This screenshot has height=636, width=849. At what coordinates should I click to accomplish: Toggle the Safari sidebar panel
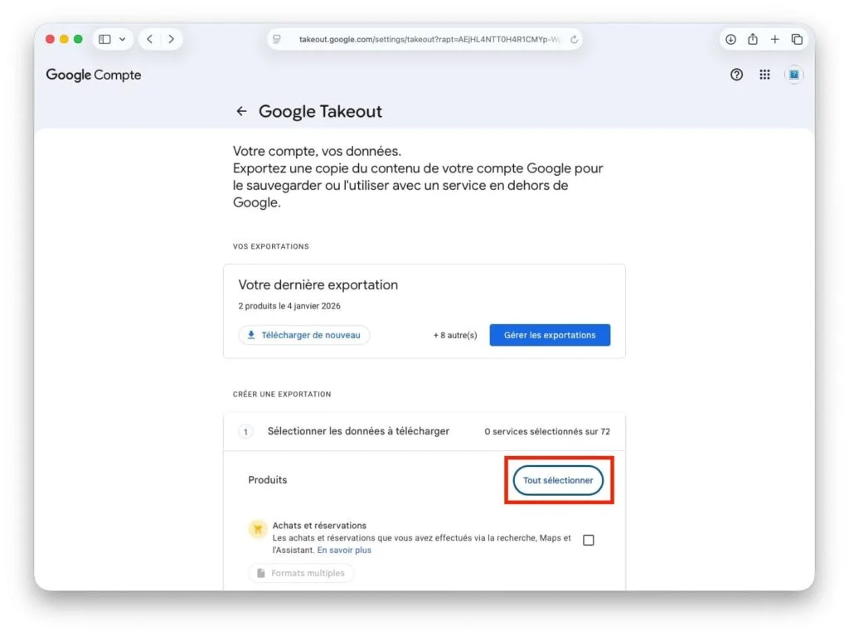pyautogui.click(x=103, y=39)
